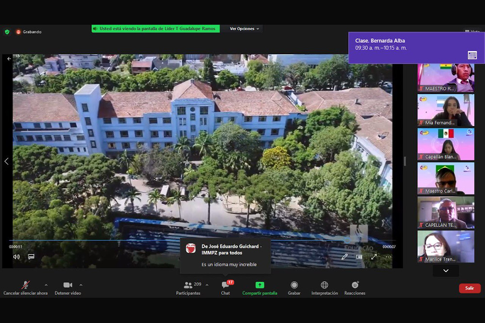Click the red Salir button
This screenshot has height=323, width=485.
[x=469, y=288]
